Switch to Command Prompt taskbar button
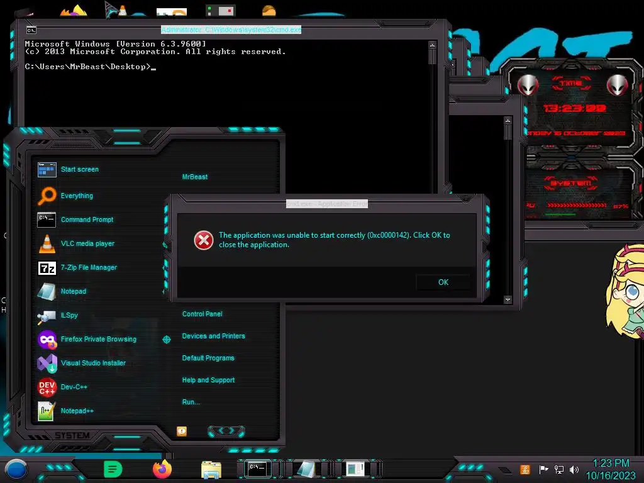Viewport: 644px width, 483px height. point(258,469)
